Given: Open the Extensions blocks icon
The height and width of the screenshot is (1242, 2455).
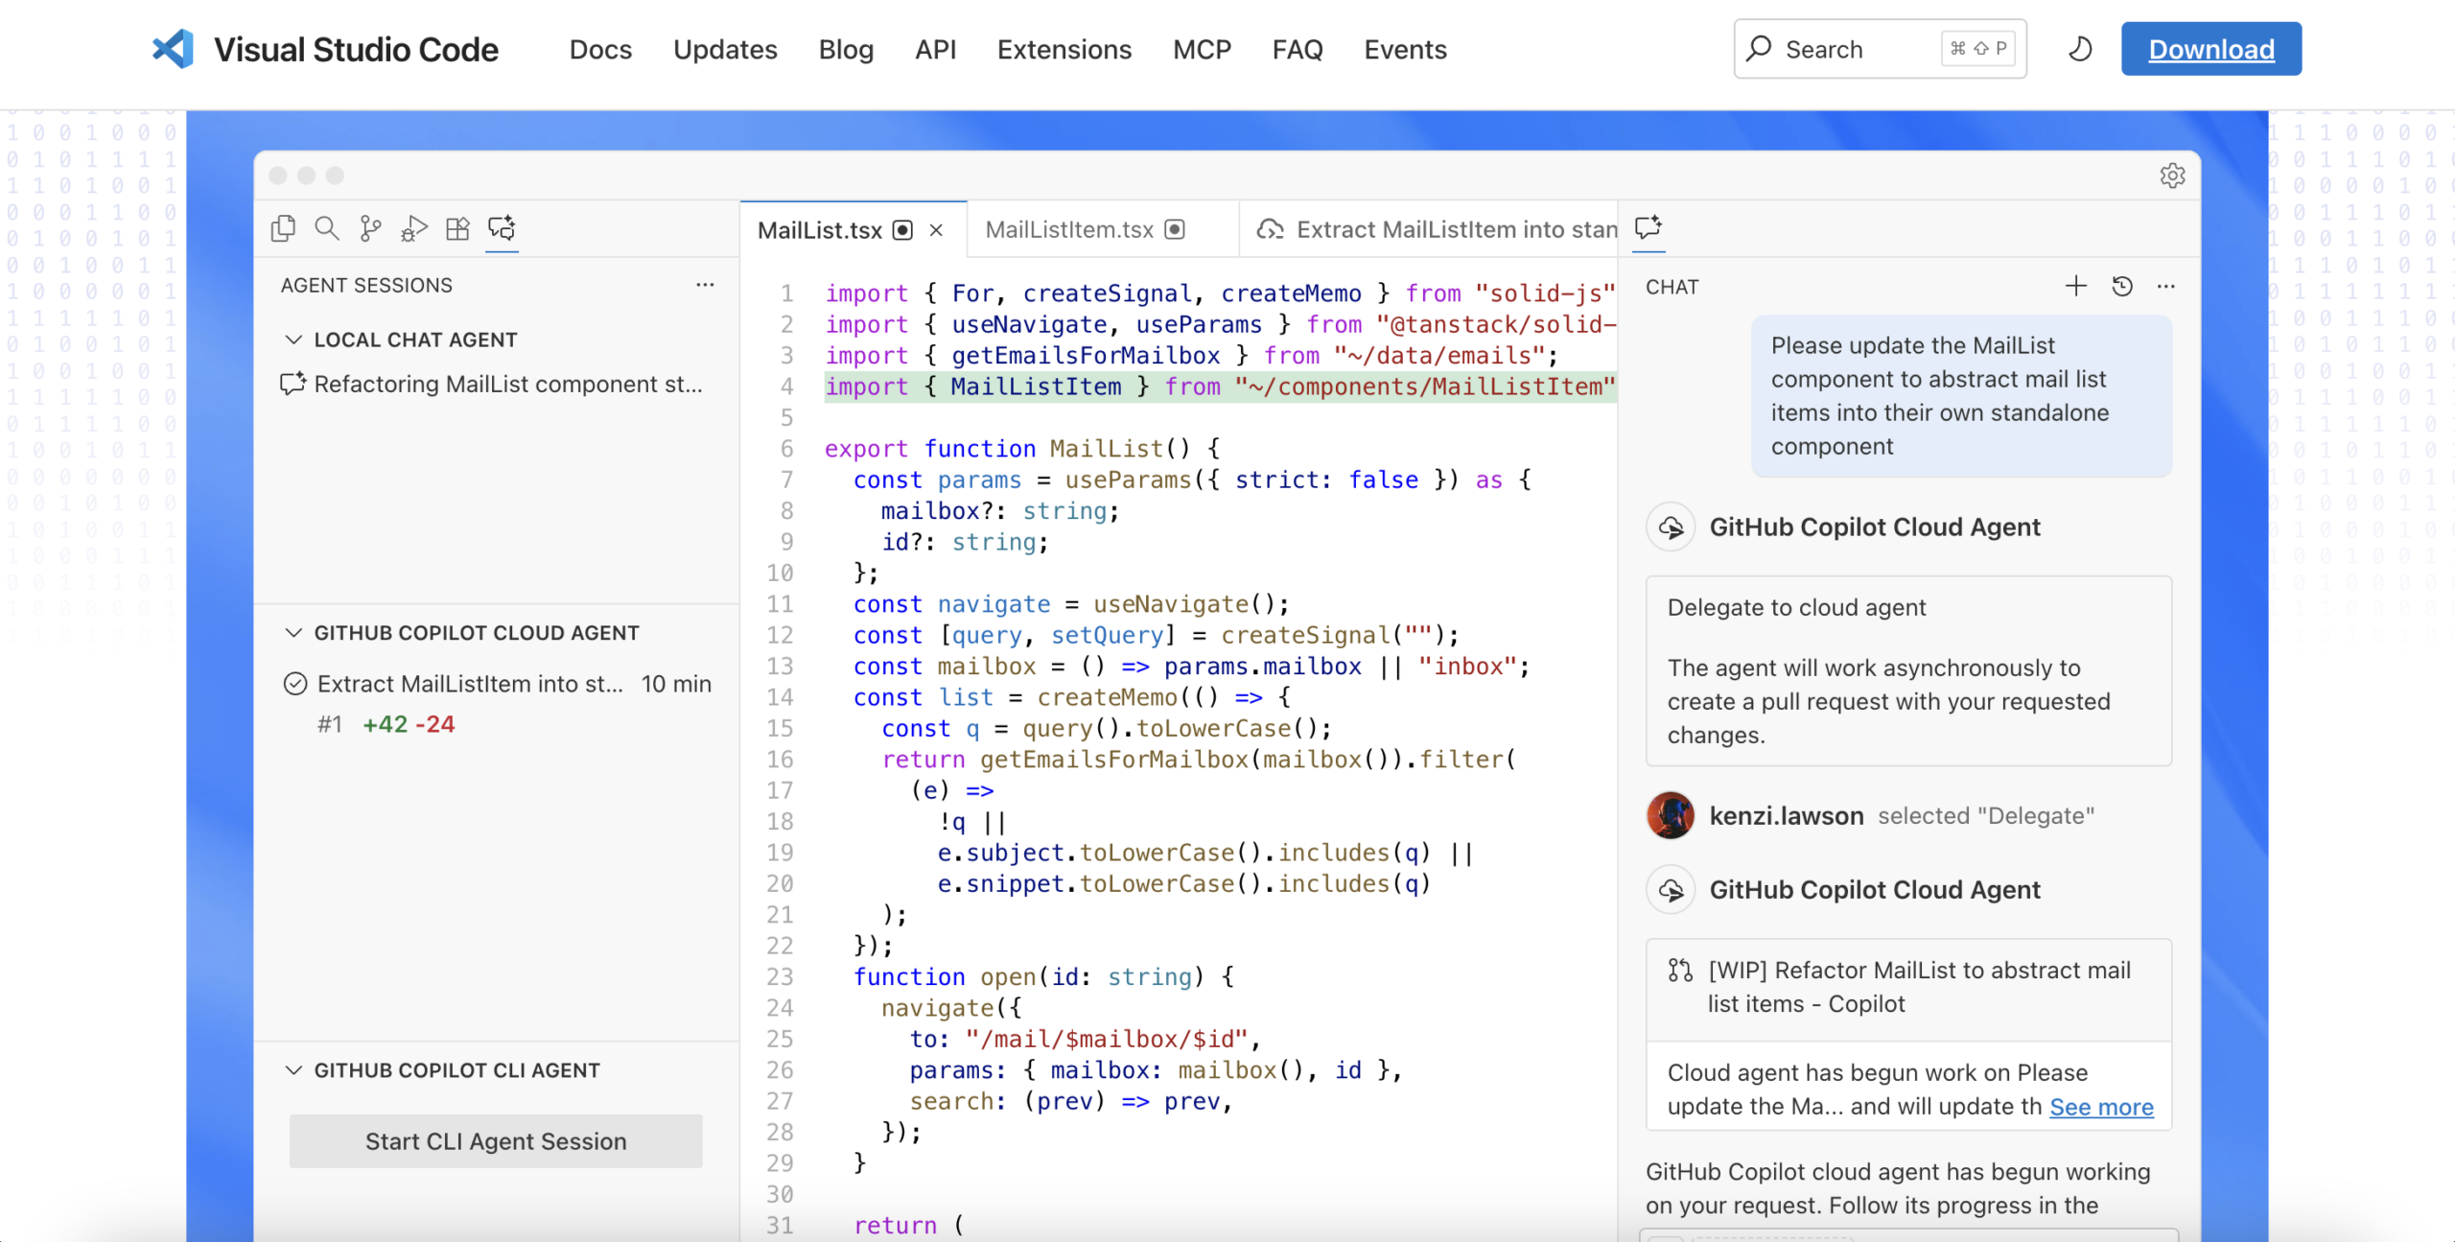Looking at the screenshot, I should tap(457, 228).
